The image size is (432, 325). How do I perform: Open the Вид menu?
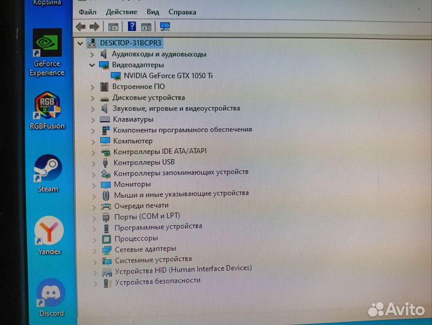pos(153,11)
